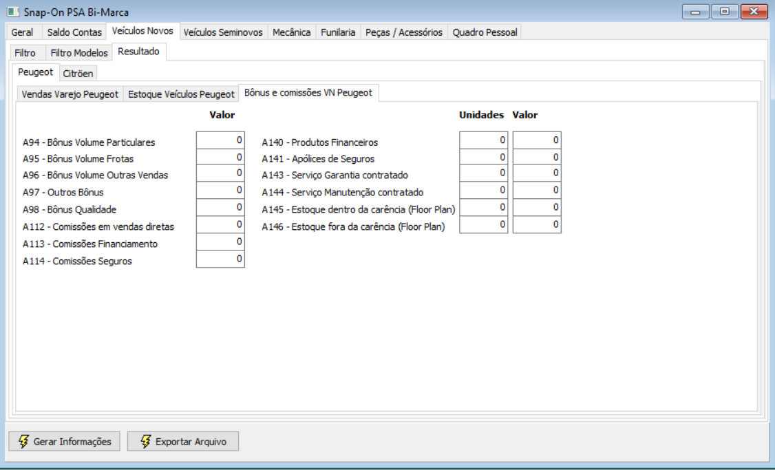Close the Snap-On PSA Bi-Marca window

coord(754,12)
